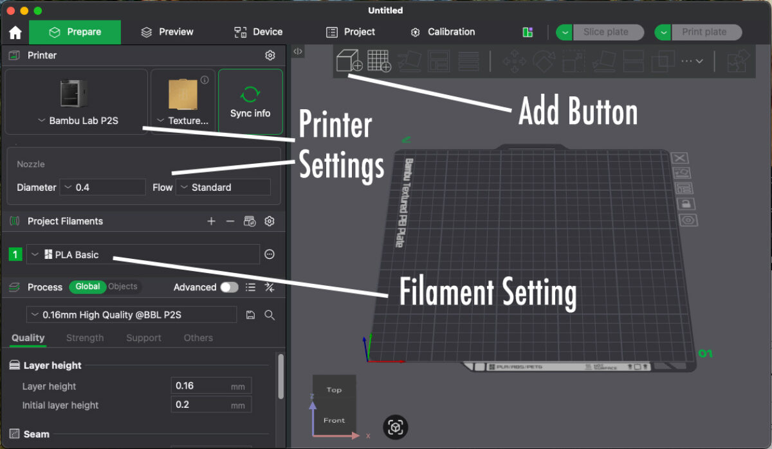Select the Cut tool in toolbar
Viewport: 772px width, 449px height.
tap(634, 62)
